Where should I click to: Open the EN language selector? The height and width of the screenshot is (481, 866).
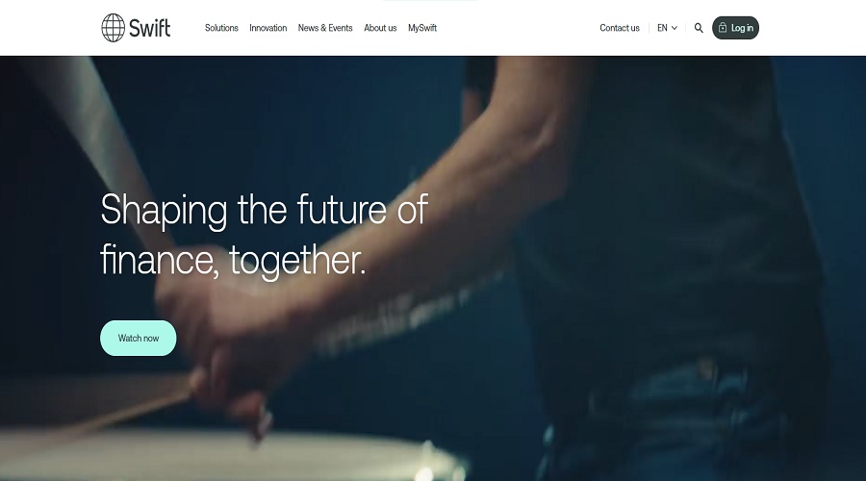(x=667, y=28)
